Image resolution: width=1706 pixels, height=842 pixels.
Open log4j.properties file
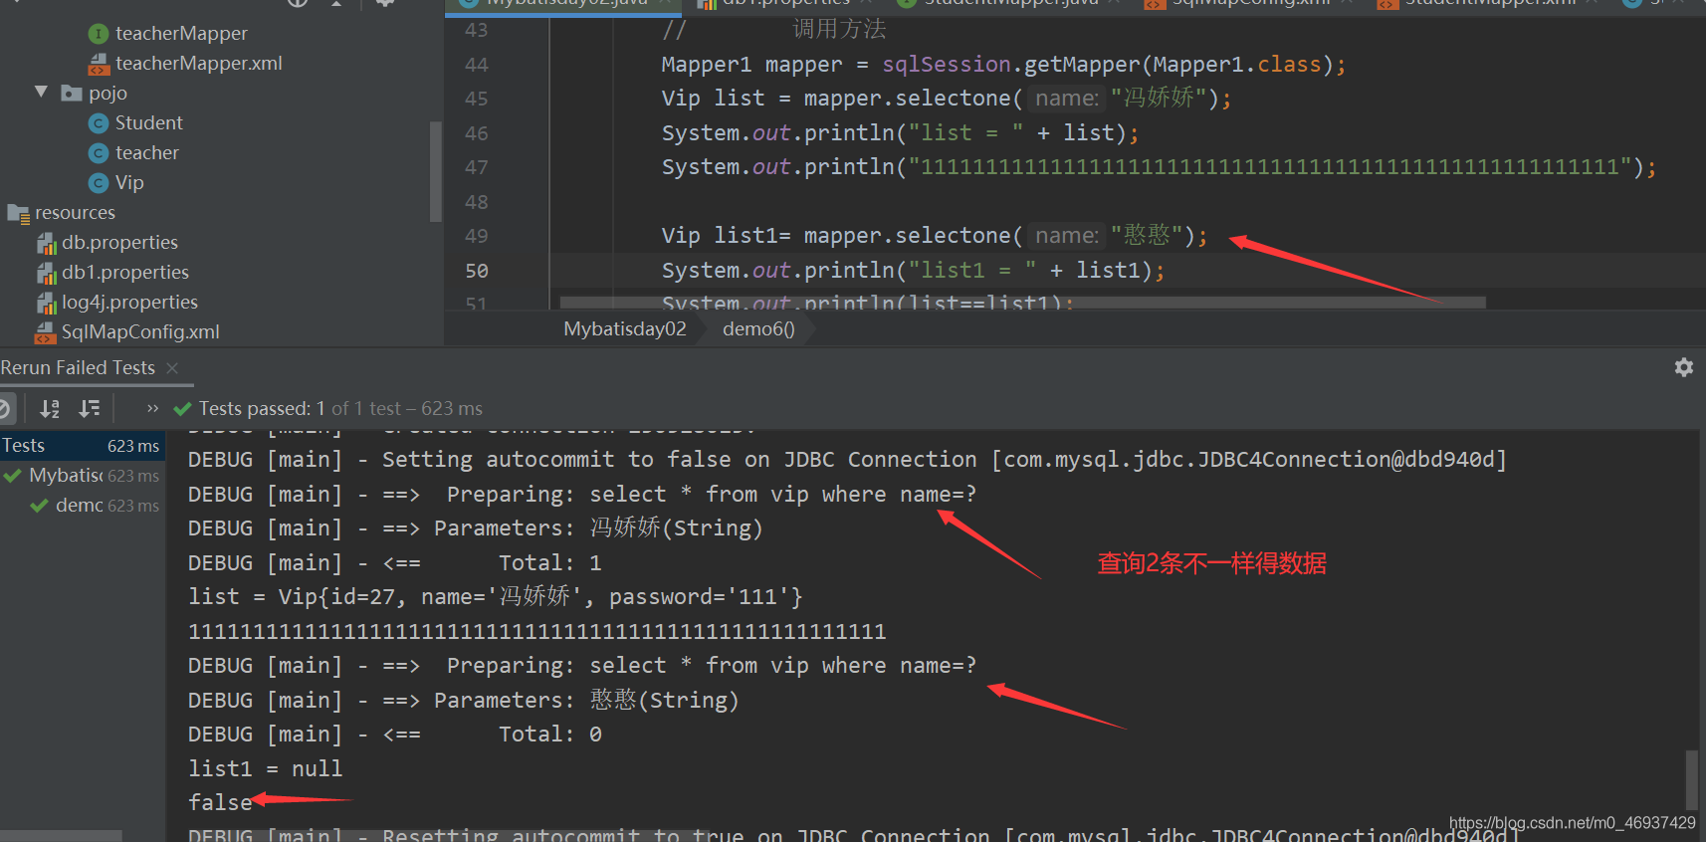(129, 303)
